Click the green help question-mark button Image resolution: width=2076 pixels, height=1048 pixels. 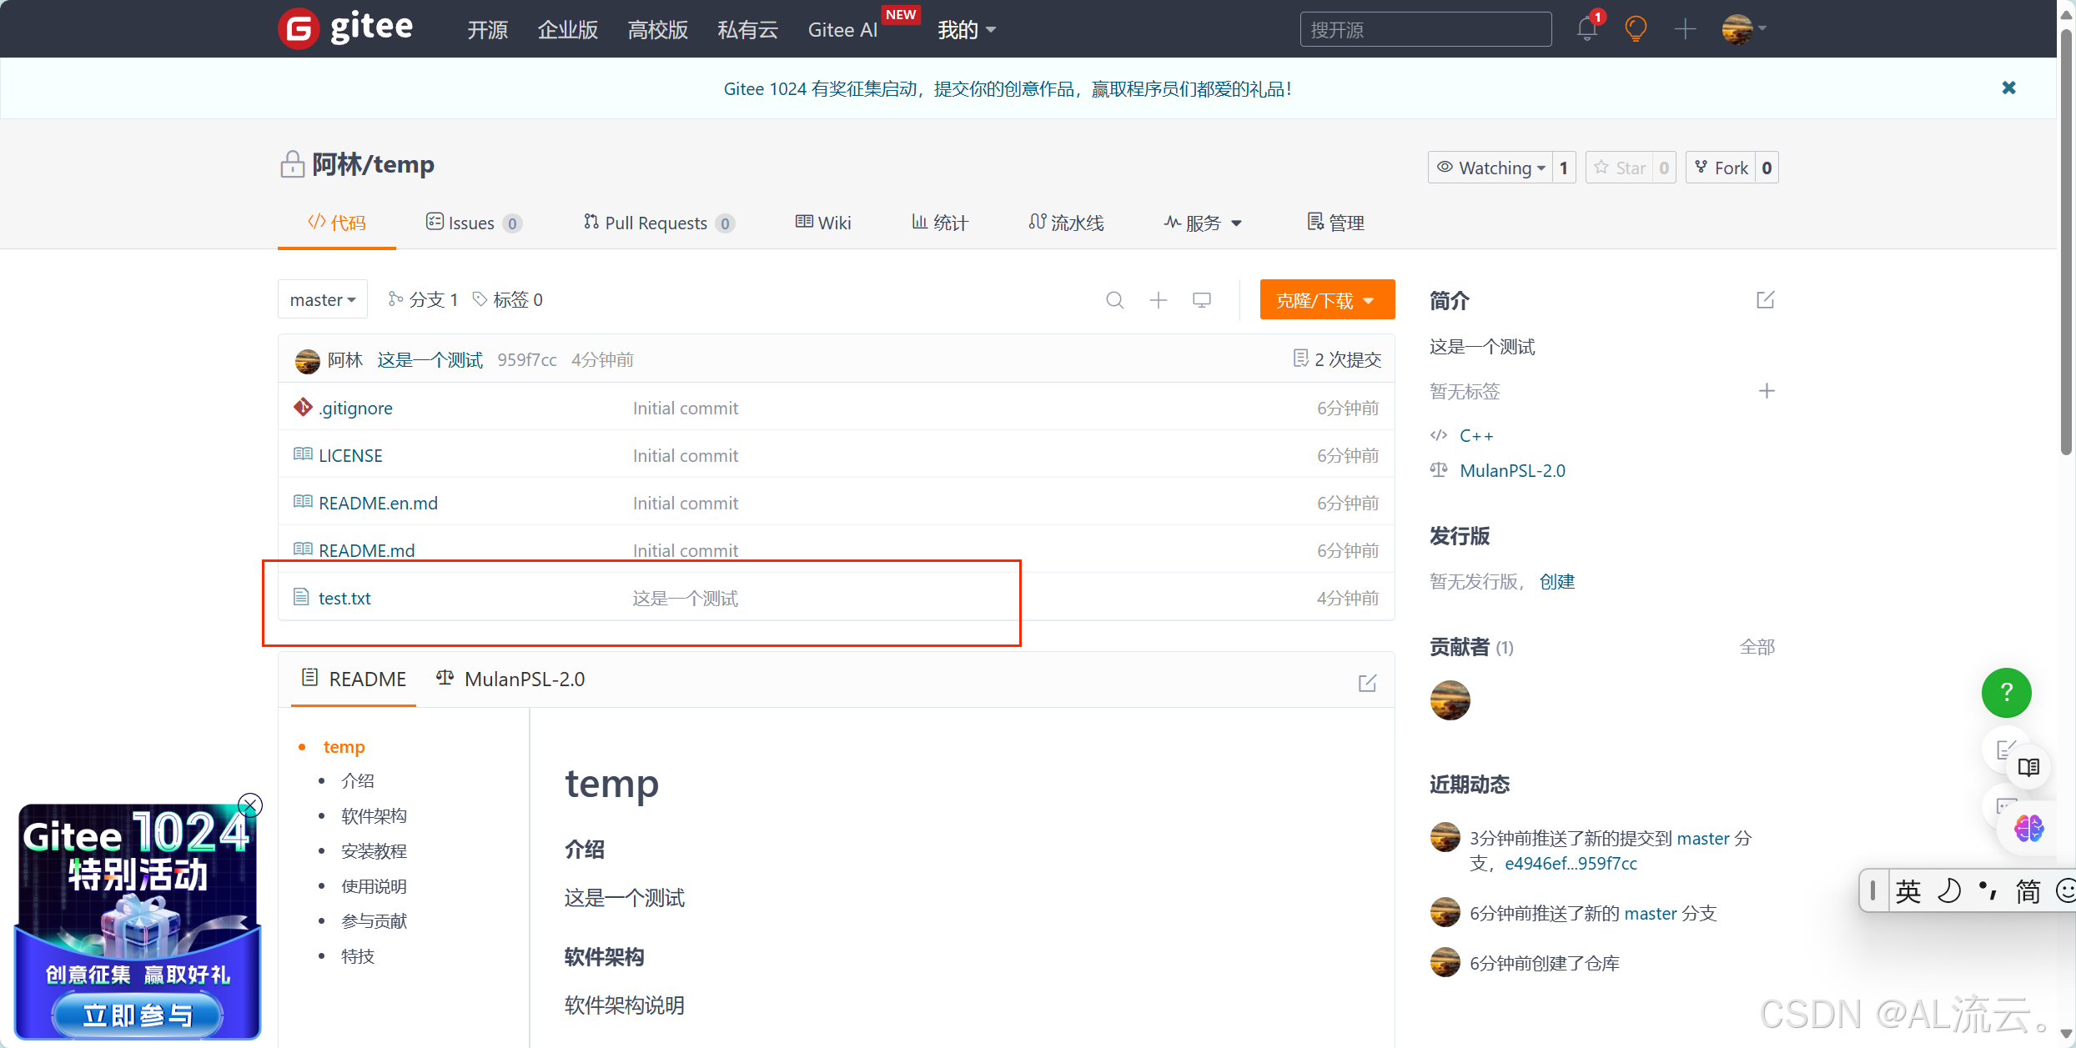(x=2006, y=692)
